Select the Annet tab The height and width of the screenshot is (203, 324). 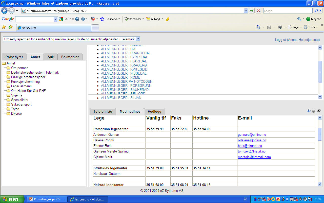pyautogui.click(x=35, y=57)
